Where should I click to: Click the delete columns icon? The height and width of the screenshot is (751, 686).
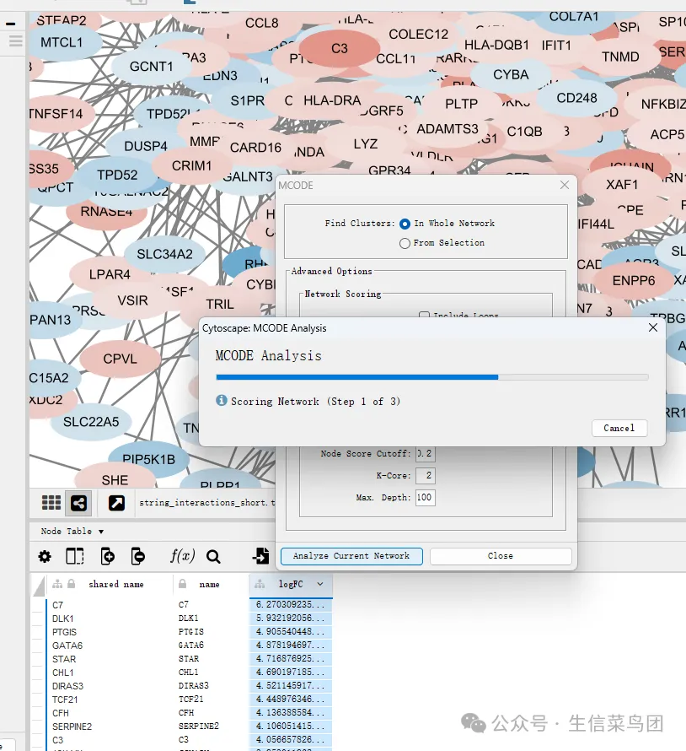click(x=138, y=557)
